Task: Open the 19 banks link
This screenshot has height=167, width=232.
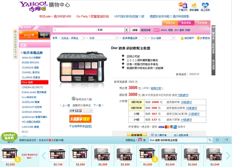Action: (x=183, y=95)
